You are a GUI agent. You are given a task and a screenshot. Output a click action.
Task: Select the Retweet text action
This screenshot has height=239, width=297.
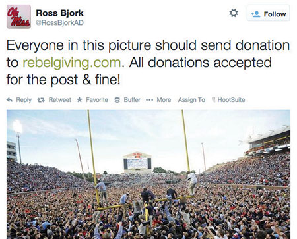(x=60, y=100)
